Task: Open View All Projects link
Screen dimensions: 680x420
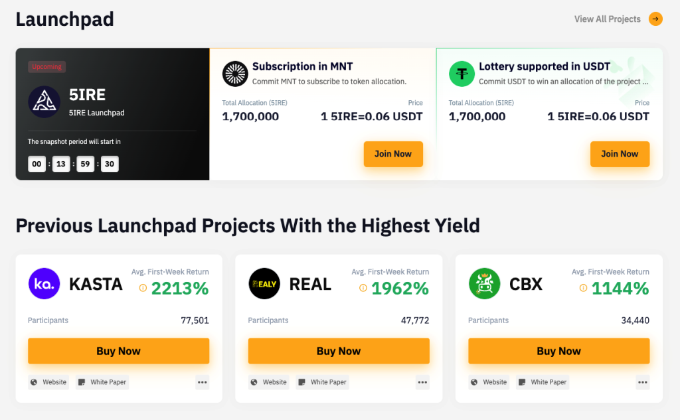Action: click(607, 19)
